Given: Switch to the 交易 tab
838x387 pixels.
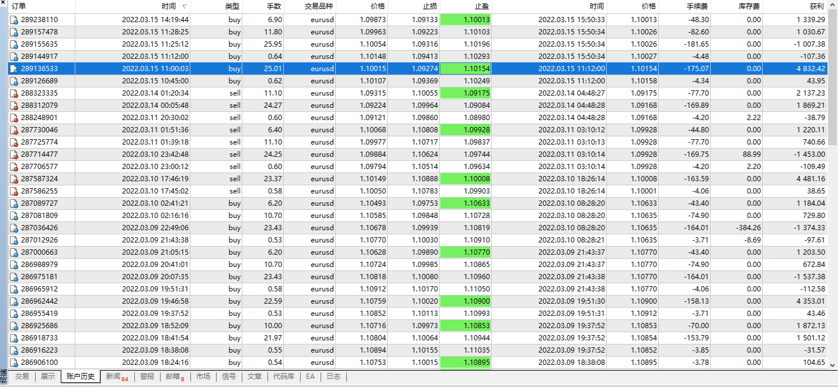Looking at the screenshot, I should coord(22,377).
